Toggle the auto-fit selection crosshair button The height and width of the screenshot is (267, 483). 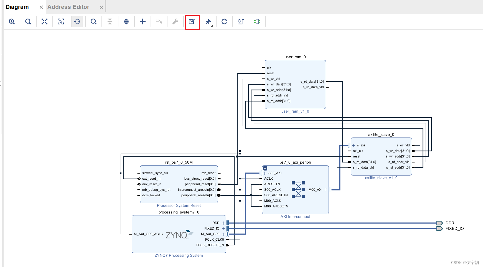tap(77, 22)
